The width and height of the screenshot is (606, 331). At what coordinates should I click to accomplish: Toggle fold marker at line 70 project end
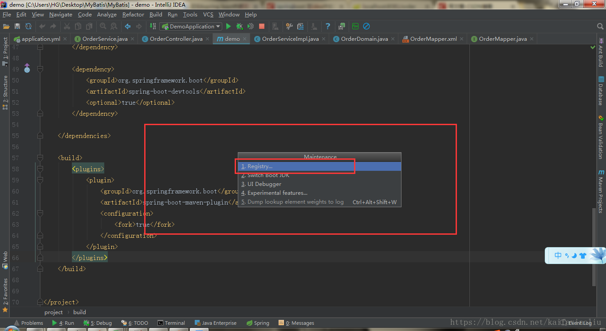point(40,302)
